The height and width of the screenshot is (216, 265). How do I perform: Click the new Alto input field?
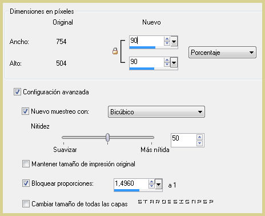pyautogui.click(x=146, y=62)
